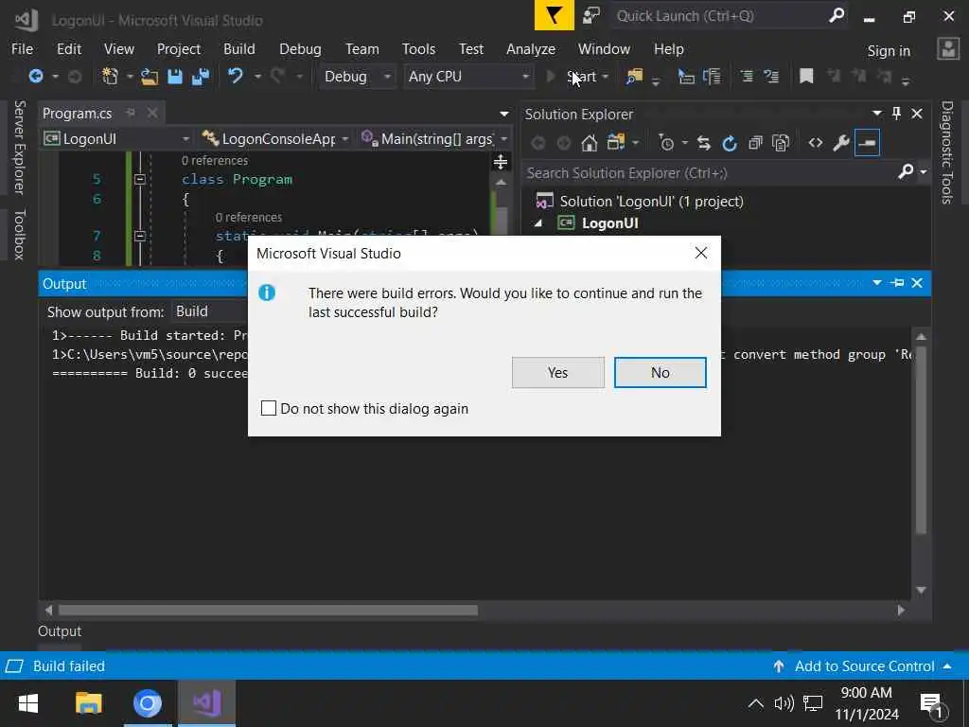The width and height of the screenshot is (969, 727).
Task: Open File Explorer from the taskbar
Action: click(x=88, y=703)
